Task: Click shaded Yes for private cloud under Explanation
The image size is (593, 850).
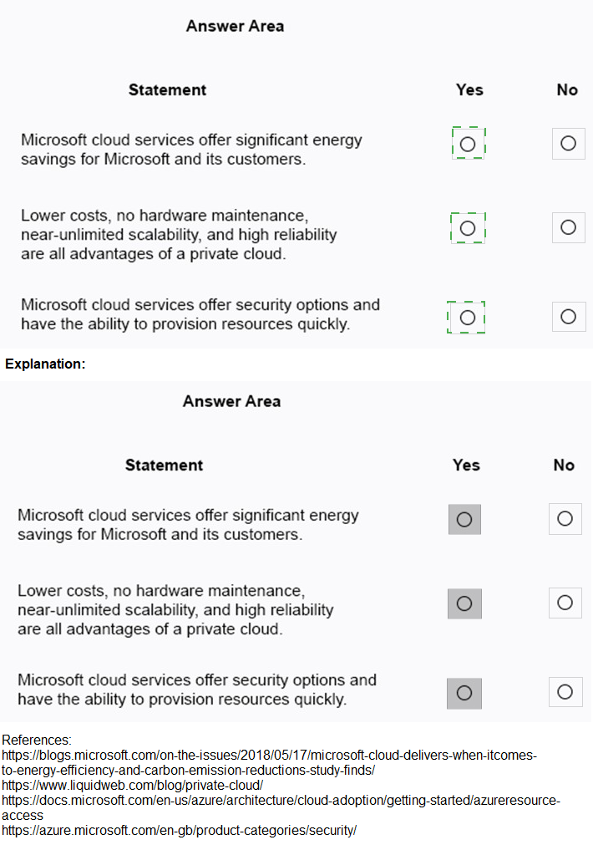Action: [464, 603]
